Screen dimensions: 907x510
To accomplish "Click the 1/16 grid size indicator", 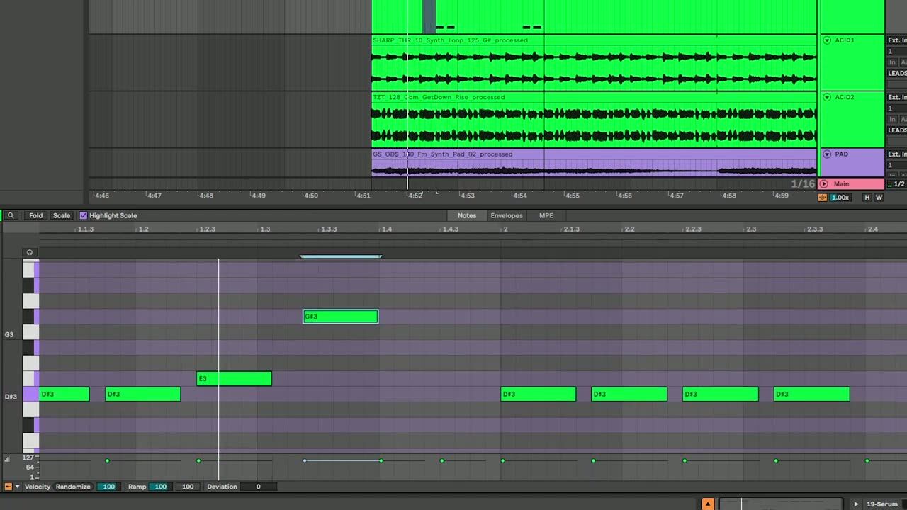I will coord(803,184).
